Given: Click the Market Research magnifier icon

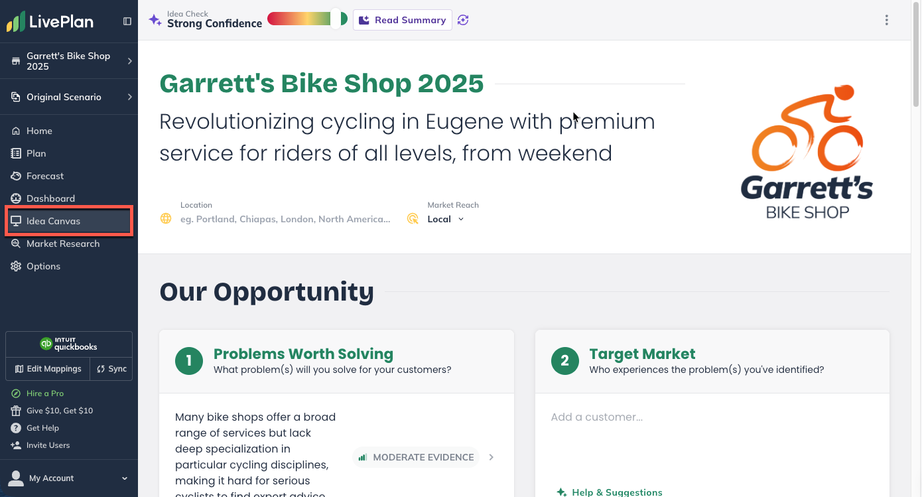Looking at the screenshot, I should point(16,244).
